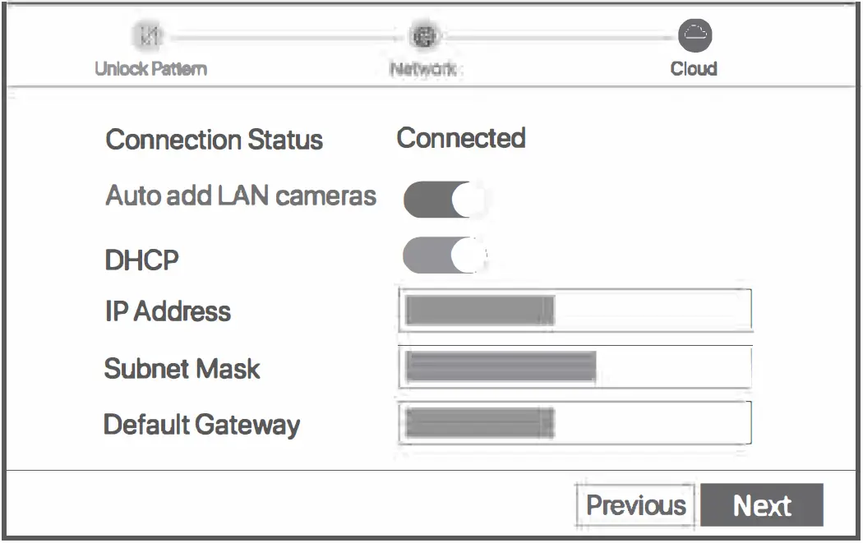Return to the Network configuration step
Viewport: 863px width, 543px height.
click(x=424, y=36)
